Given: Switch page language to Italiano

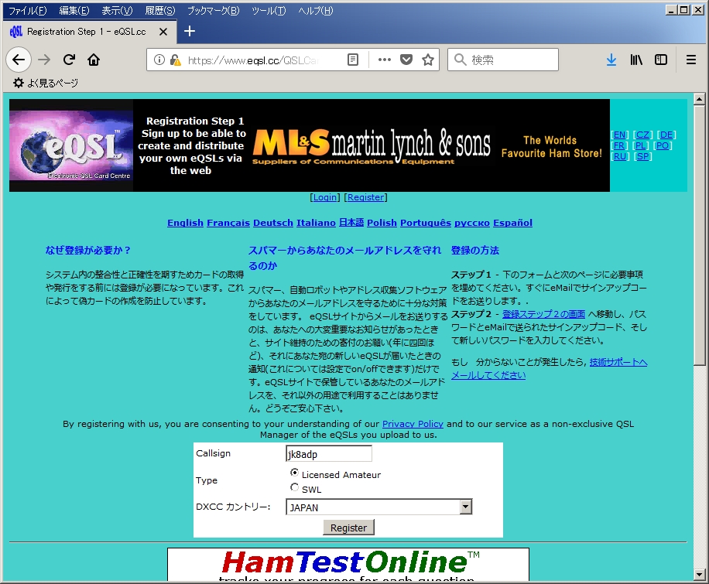Looking at the screenshot, I should click(x=316, y=223).
